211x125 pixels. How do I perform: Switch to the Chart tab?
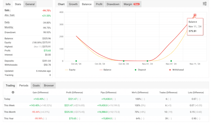pyautogui.click(x=61, y=4)
